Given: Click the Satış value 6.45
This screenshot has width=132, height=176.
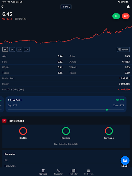Looking at the screenshot, I should click(x=127, y=56).
